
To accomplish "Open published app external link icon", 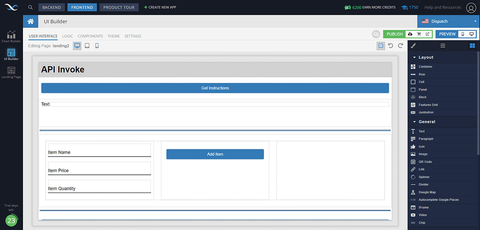I will point(427,34).
